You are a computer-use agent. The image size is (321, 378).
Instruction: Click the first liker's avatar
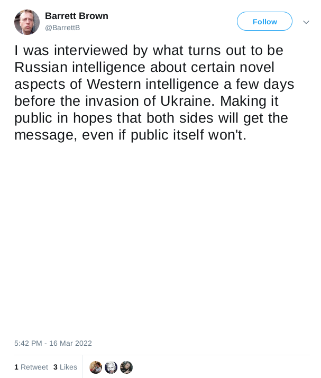click(96, 367)
